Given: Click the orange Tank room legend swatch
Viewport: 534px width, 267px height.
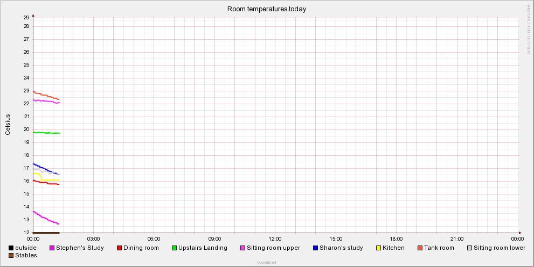Looking at the screenshot, I should click(420, 248).
